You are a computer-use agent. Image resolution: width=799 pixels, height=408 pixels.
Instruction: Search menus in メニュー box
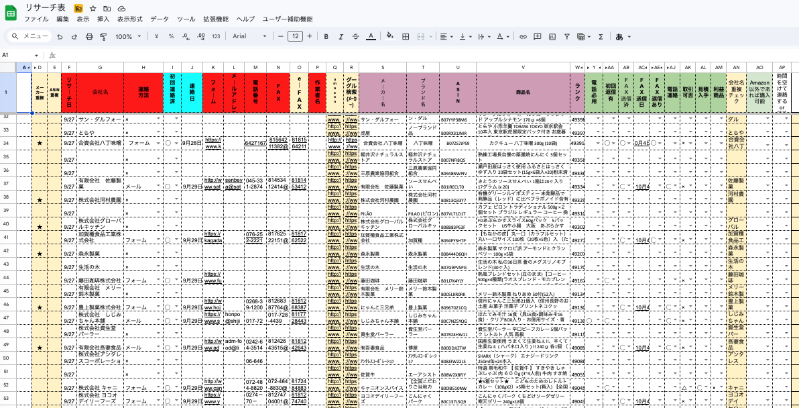(30, 36)
